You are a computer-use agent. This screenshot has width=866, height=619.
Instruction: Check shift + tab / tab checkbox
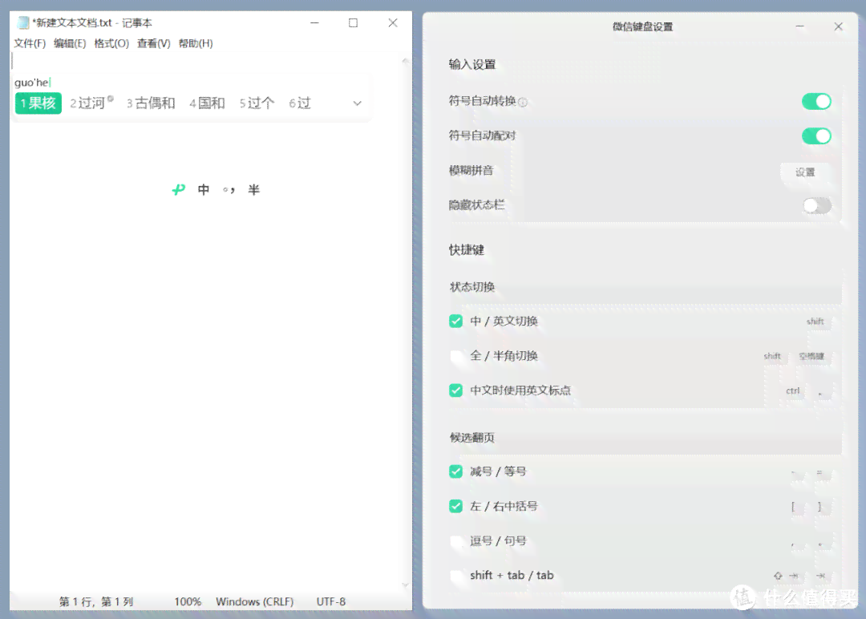[455, 576]
